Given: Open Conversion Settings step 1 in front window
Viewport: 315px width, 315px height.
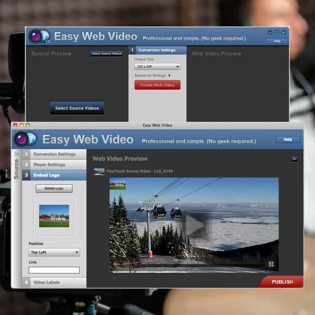Looking at the screenshot, I should point(54,154).
